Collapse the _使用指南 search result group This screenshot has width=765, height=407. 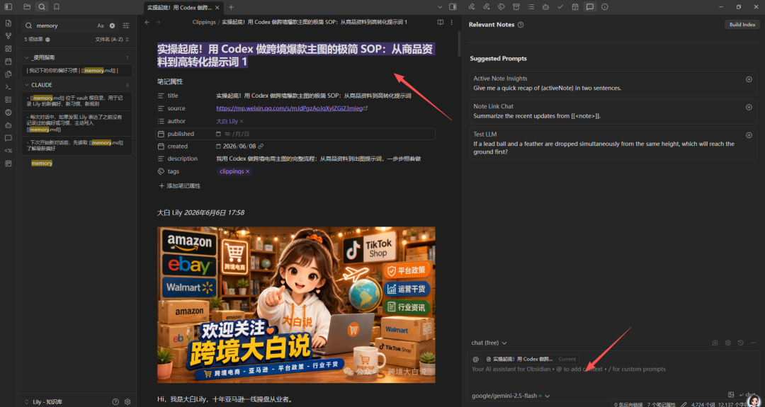[x=27, y=57]
